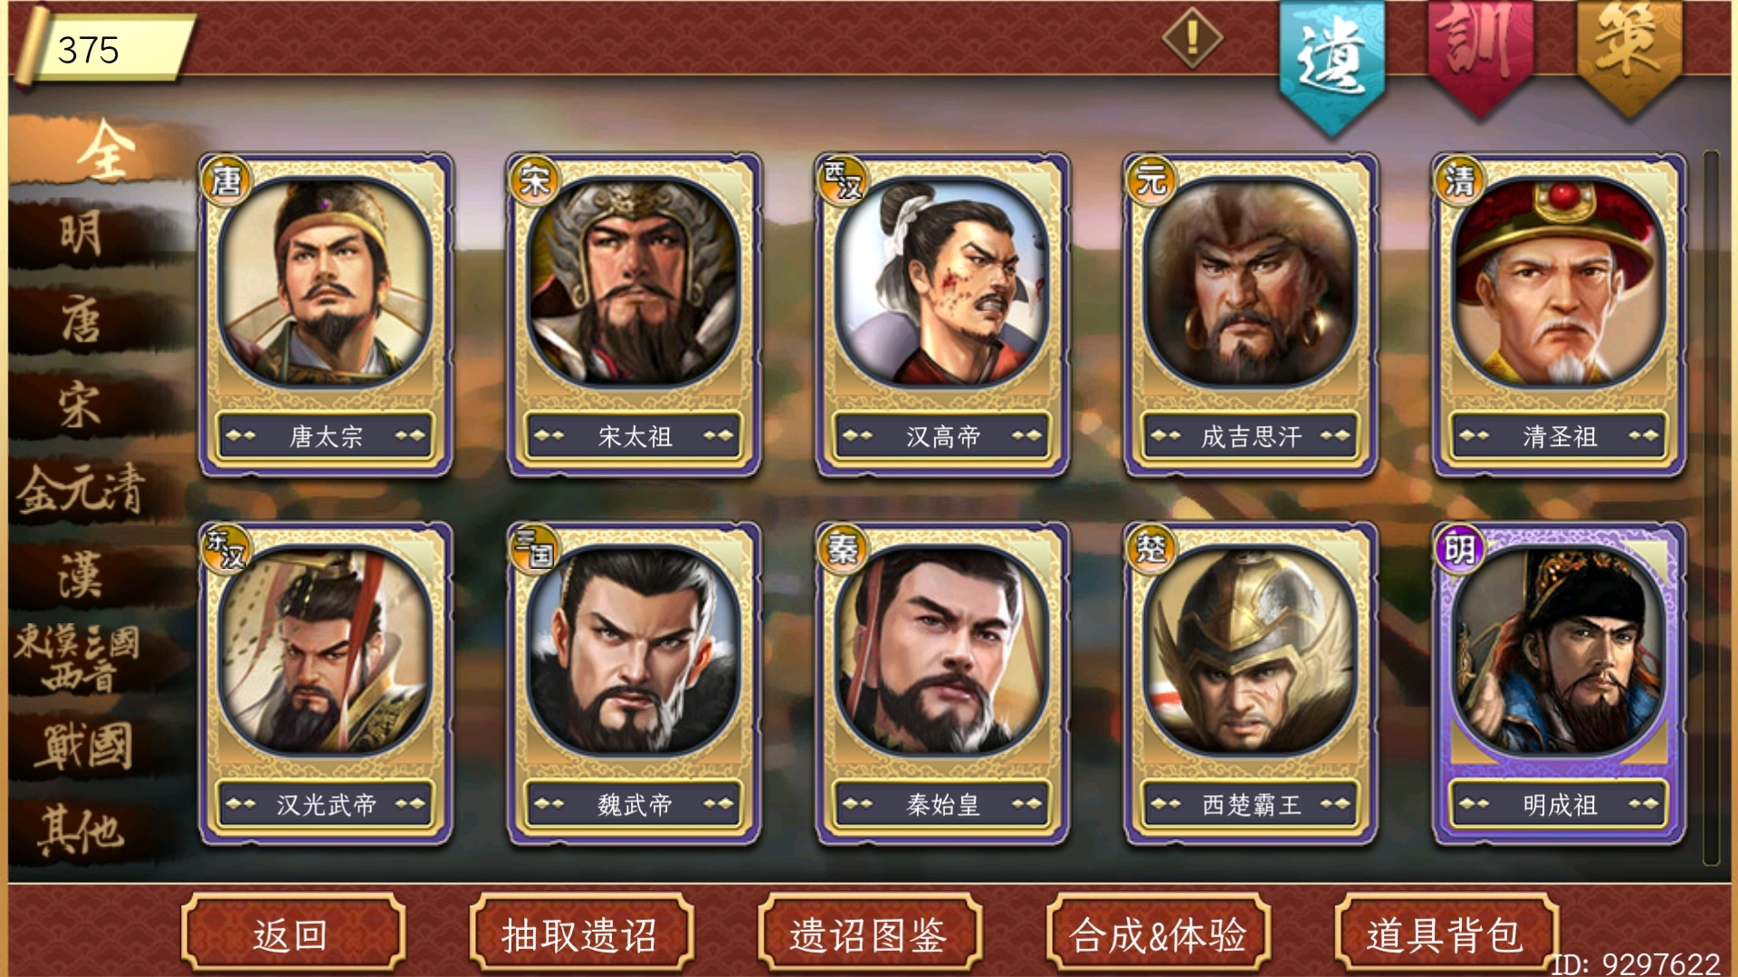This screenshot has height=977, width=1738.
Task: Open the gold 策 banner icon
Action: tap(1628, 56)
